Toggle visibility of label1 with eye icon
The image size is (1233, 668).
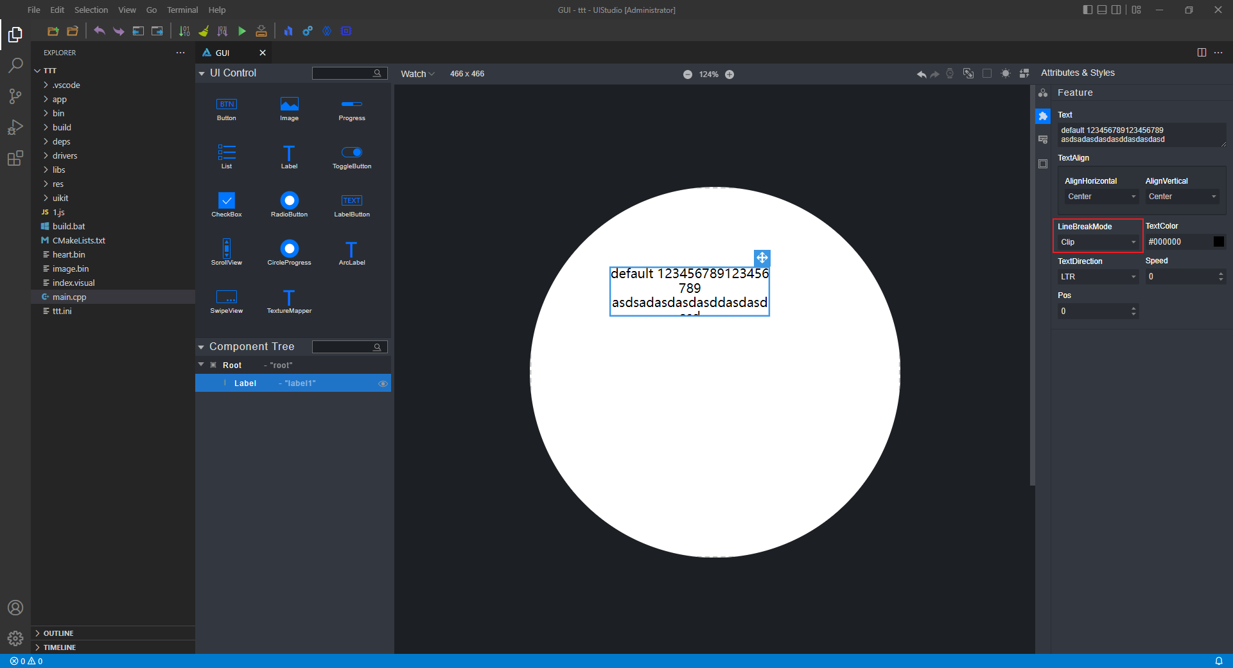[383, 383]
